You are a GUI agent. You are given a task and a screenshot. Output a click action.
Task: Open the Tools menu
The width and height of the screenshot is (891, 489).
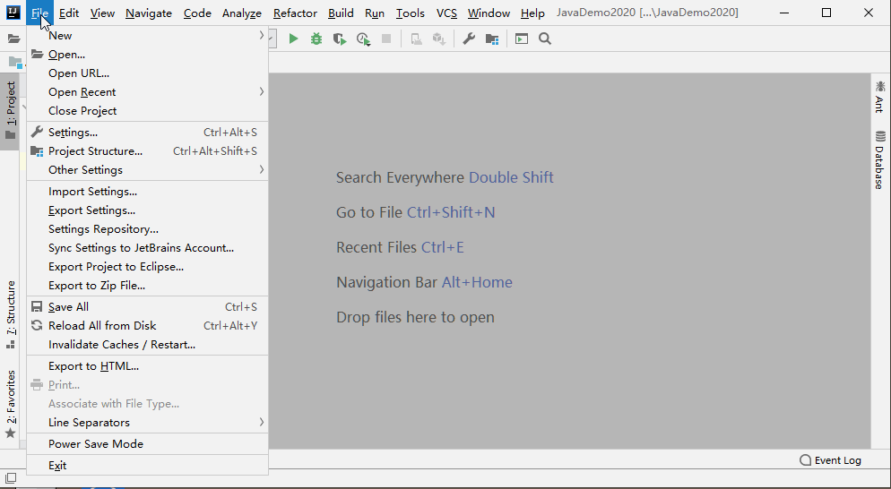[411, 13]
